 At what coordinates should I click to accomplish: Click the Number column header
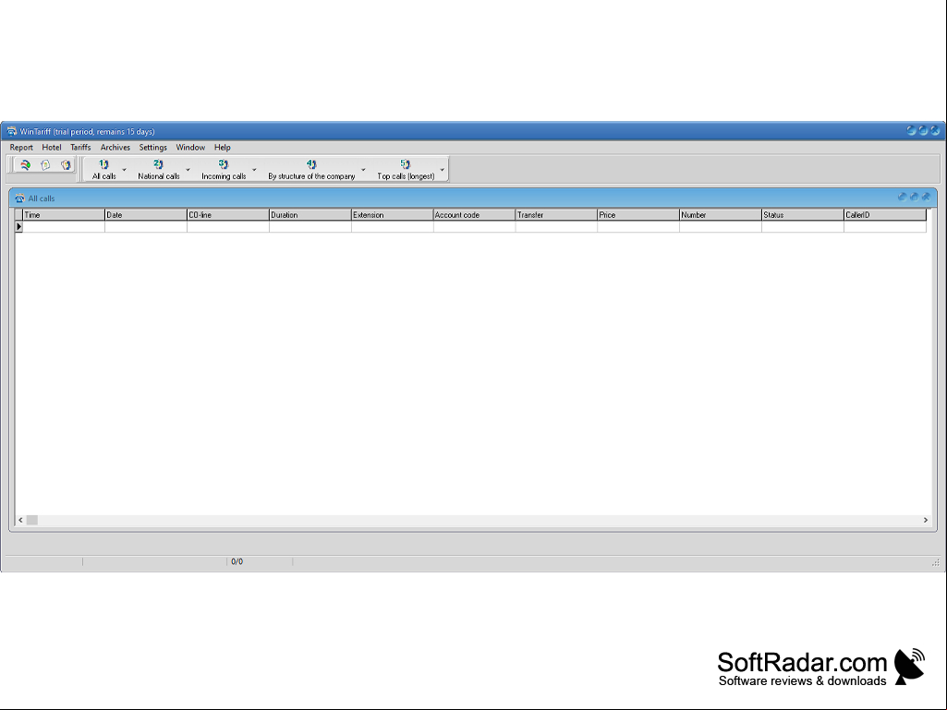click(721, 215)
